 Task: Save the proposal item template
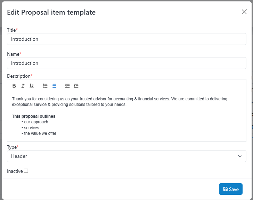[x=231, y=189]
